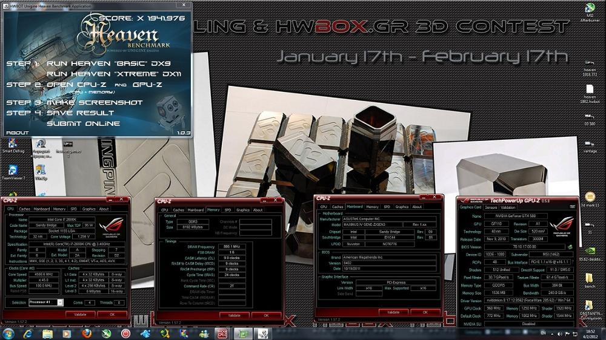Open About in Heaven benchmark app

[x=18, y=132]
